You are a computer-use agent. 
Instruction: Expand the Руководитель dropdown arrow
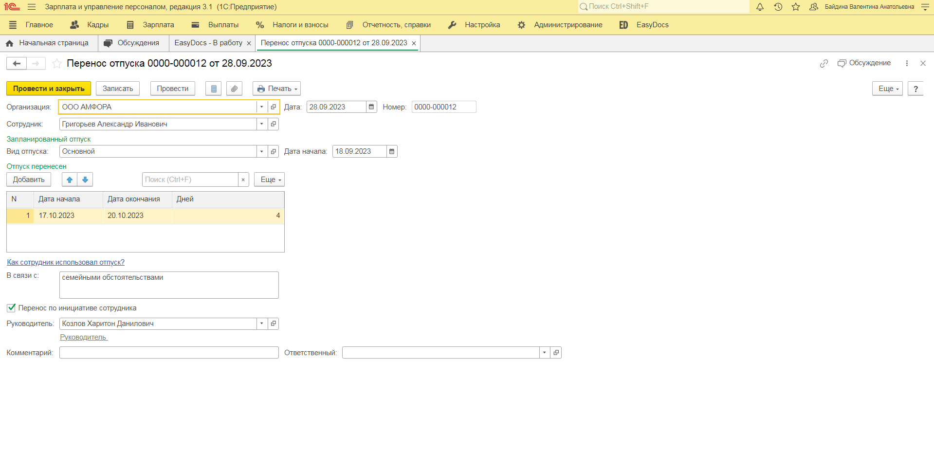(x=262, y=324)
